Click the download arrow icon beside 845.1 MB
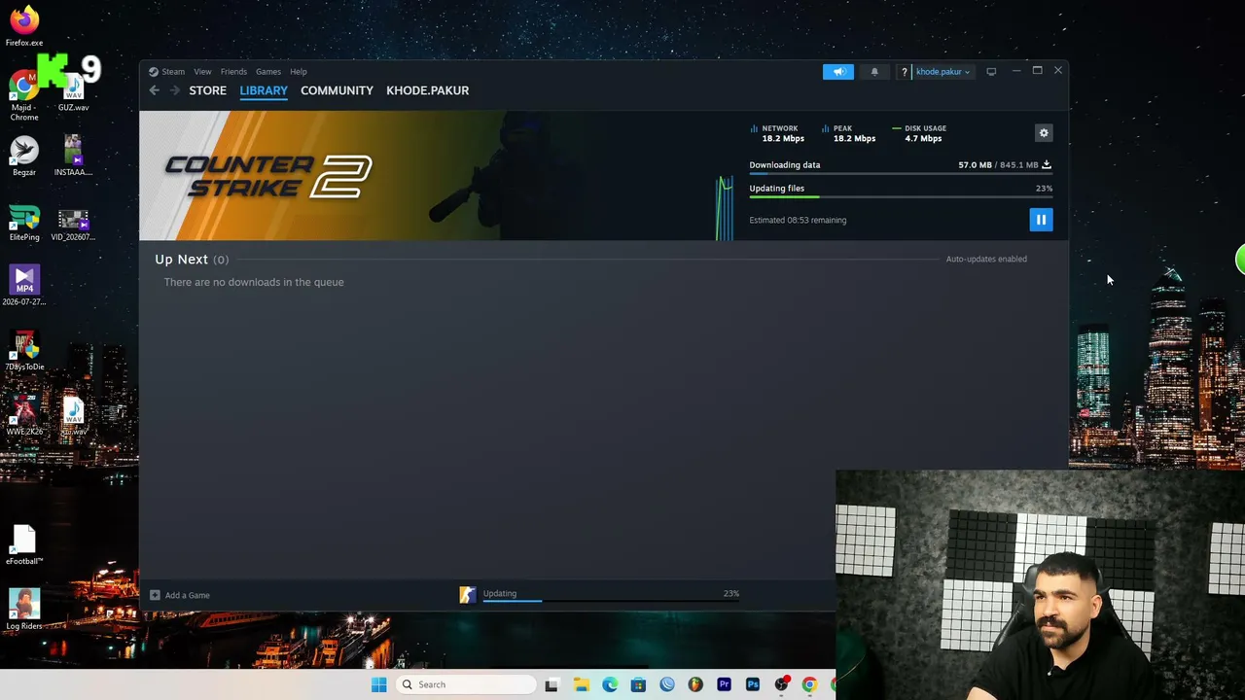This screenshot has height=700, width=1245. (x=1047, y=165)
